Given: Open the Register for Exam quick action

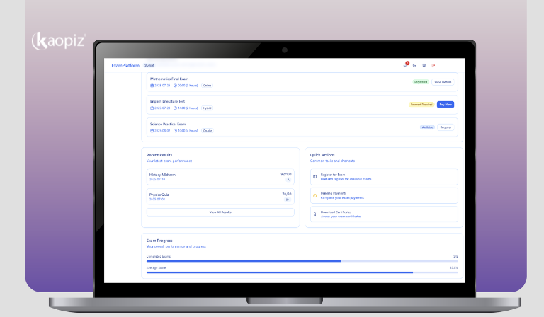Looking at the screenshot, I should (x=384, y=177).
